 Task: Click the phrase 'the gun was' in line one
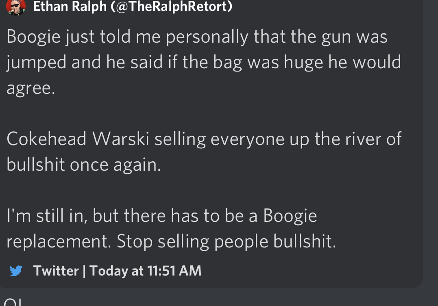(339, 37)
